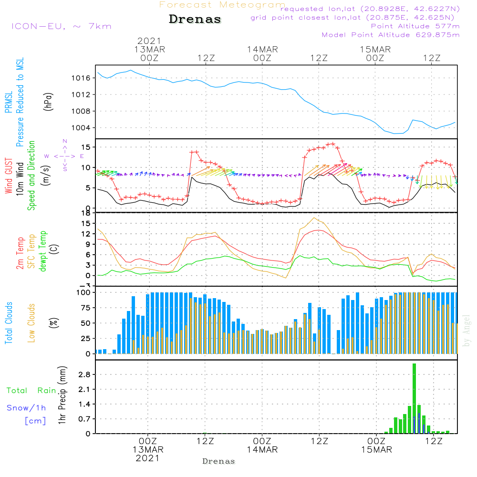Click '15MAR' on the bottom time axis
Screen dimensions: 477x477
click(377, 450)
